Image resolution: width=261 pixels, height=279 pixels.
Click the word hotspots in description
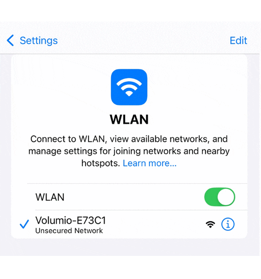tap(101, 163)
